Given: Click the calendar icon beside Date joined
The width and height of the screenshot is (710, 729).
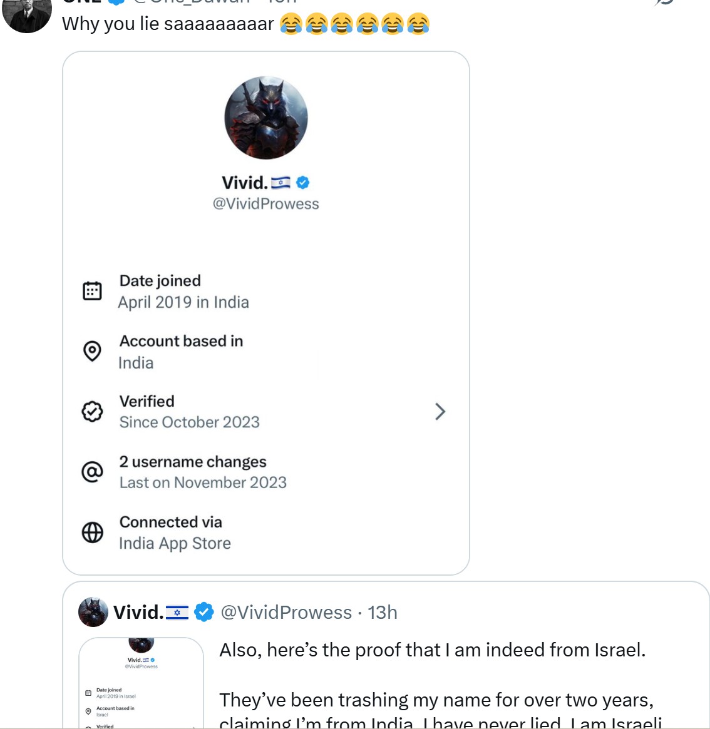Looking at the screenshot, I should [x=92, y=291].
